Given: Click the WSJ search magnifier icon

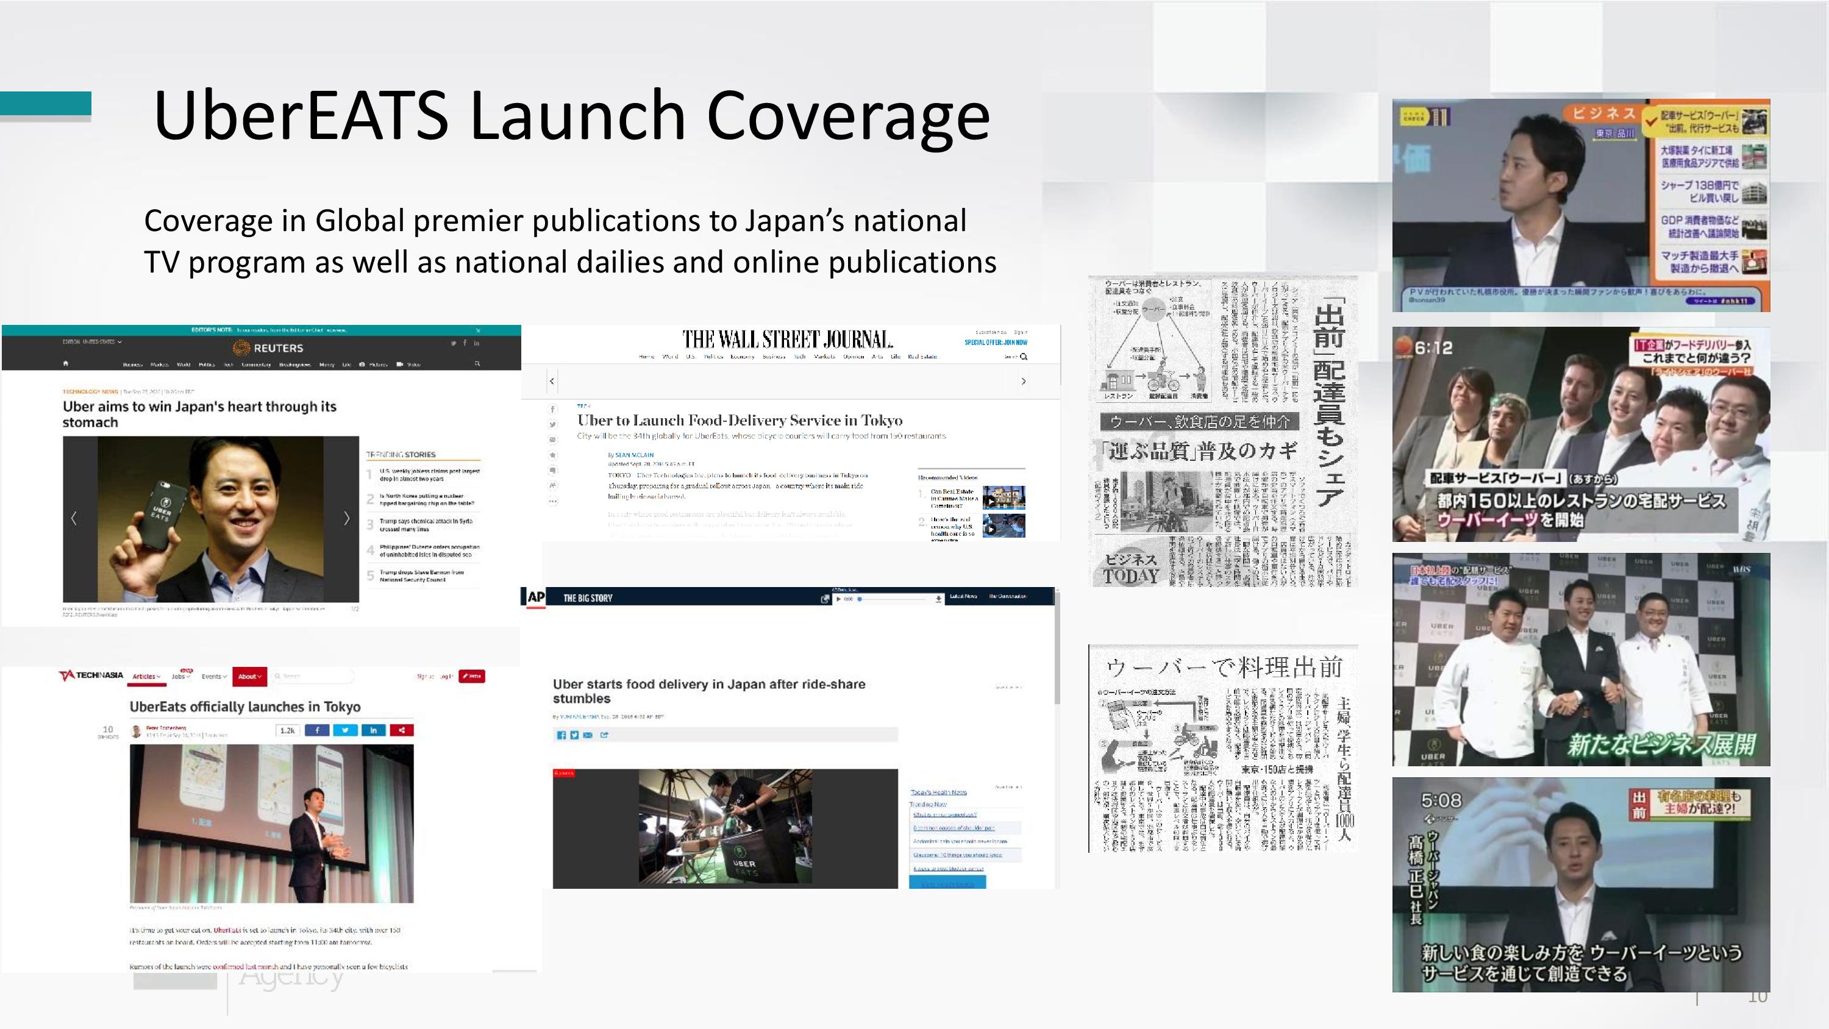Looking at the screenshot, I should 1023,357.
